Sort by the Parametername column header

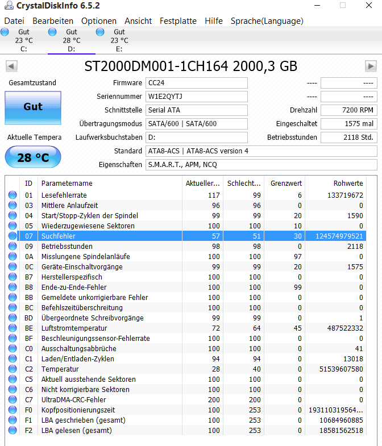[110, 183]
